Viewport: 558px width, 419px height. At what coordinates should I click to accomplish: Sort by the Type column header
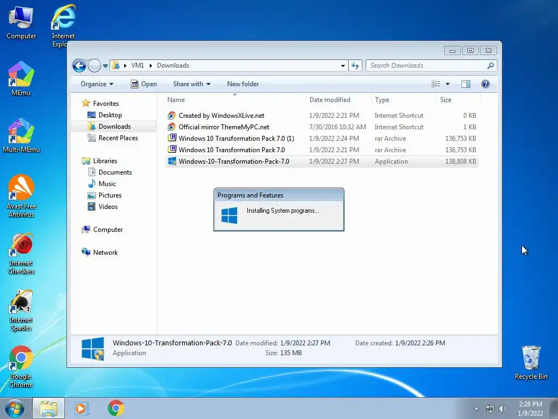point(404,100)
